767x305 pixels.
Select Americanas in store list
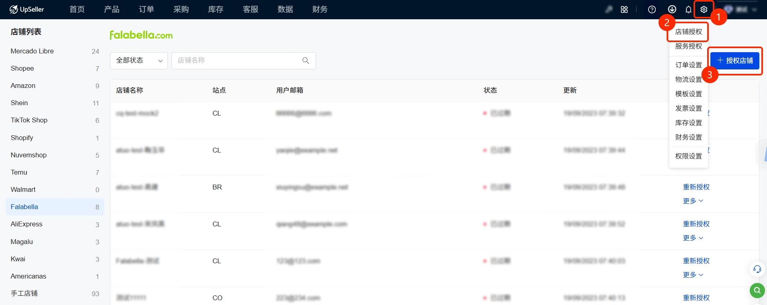tap(55, 277)
